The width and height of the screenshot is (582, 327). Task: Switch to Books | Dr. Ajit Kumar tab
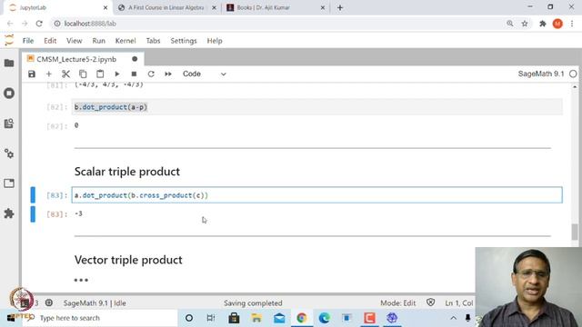tap(275, 7)
